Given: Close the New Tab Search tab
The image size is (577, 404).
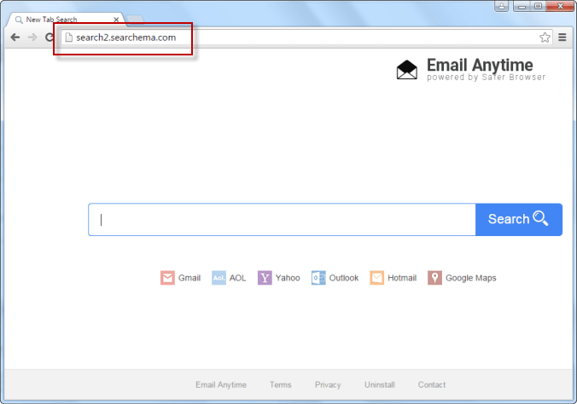Looking at the screenshot, I should coord(116,20).
